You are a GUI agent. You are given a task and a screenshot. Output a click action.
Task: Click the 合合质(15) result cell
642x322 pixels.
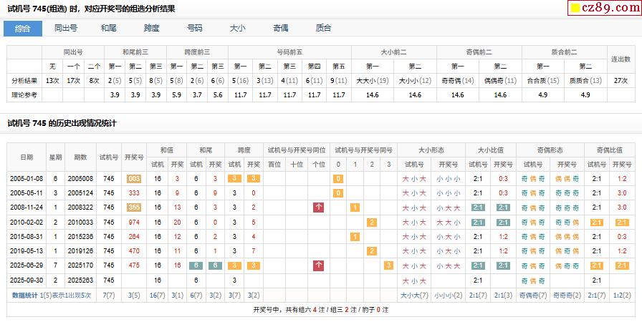pyautogui.click(x=543, y=81)
